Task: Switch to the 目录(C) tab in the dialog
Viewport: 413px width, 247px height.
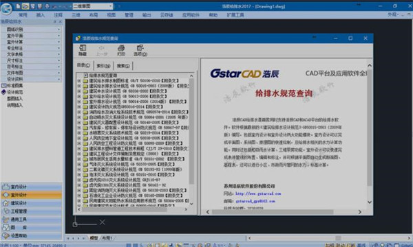Action: tap(83, 65)
